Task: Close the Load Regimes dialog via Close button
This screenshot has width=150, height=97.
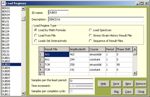Action: (141, 92)
